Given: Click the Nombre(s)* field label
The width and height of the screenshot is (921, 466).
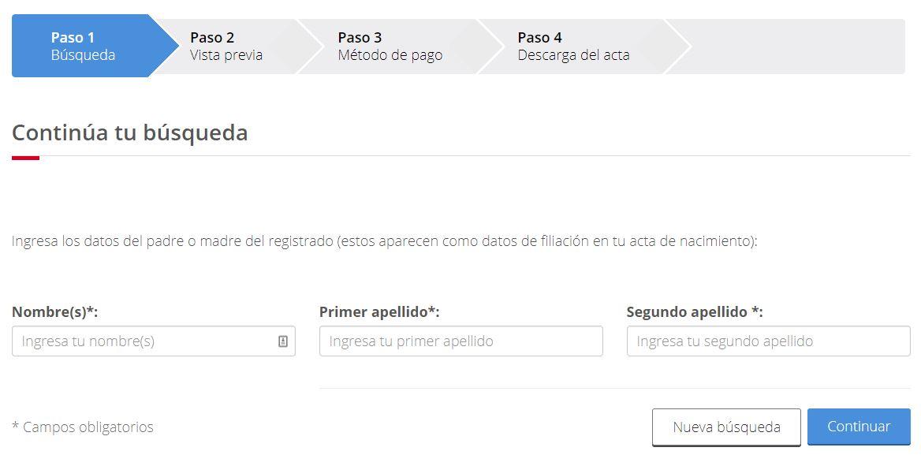Looking at the screenshot, I should (54, 312).
